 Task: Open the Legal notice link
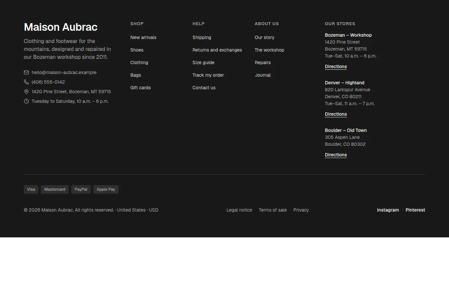coord(239,210)
